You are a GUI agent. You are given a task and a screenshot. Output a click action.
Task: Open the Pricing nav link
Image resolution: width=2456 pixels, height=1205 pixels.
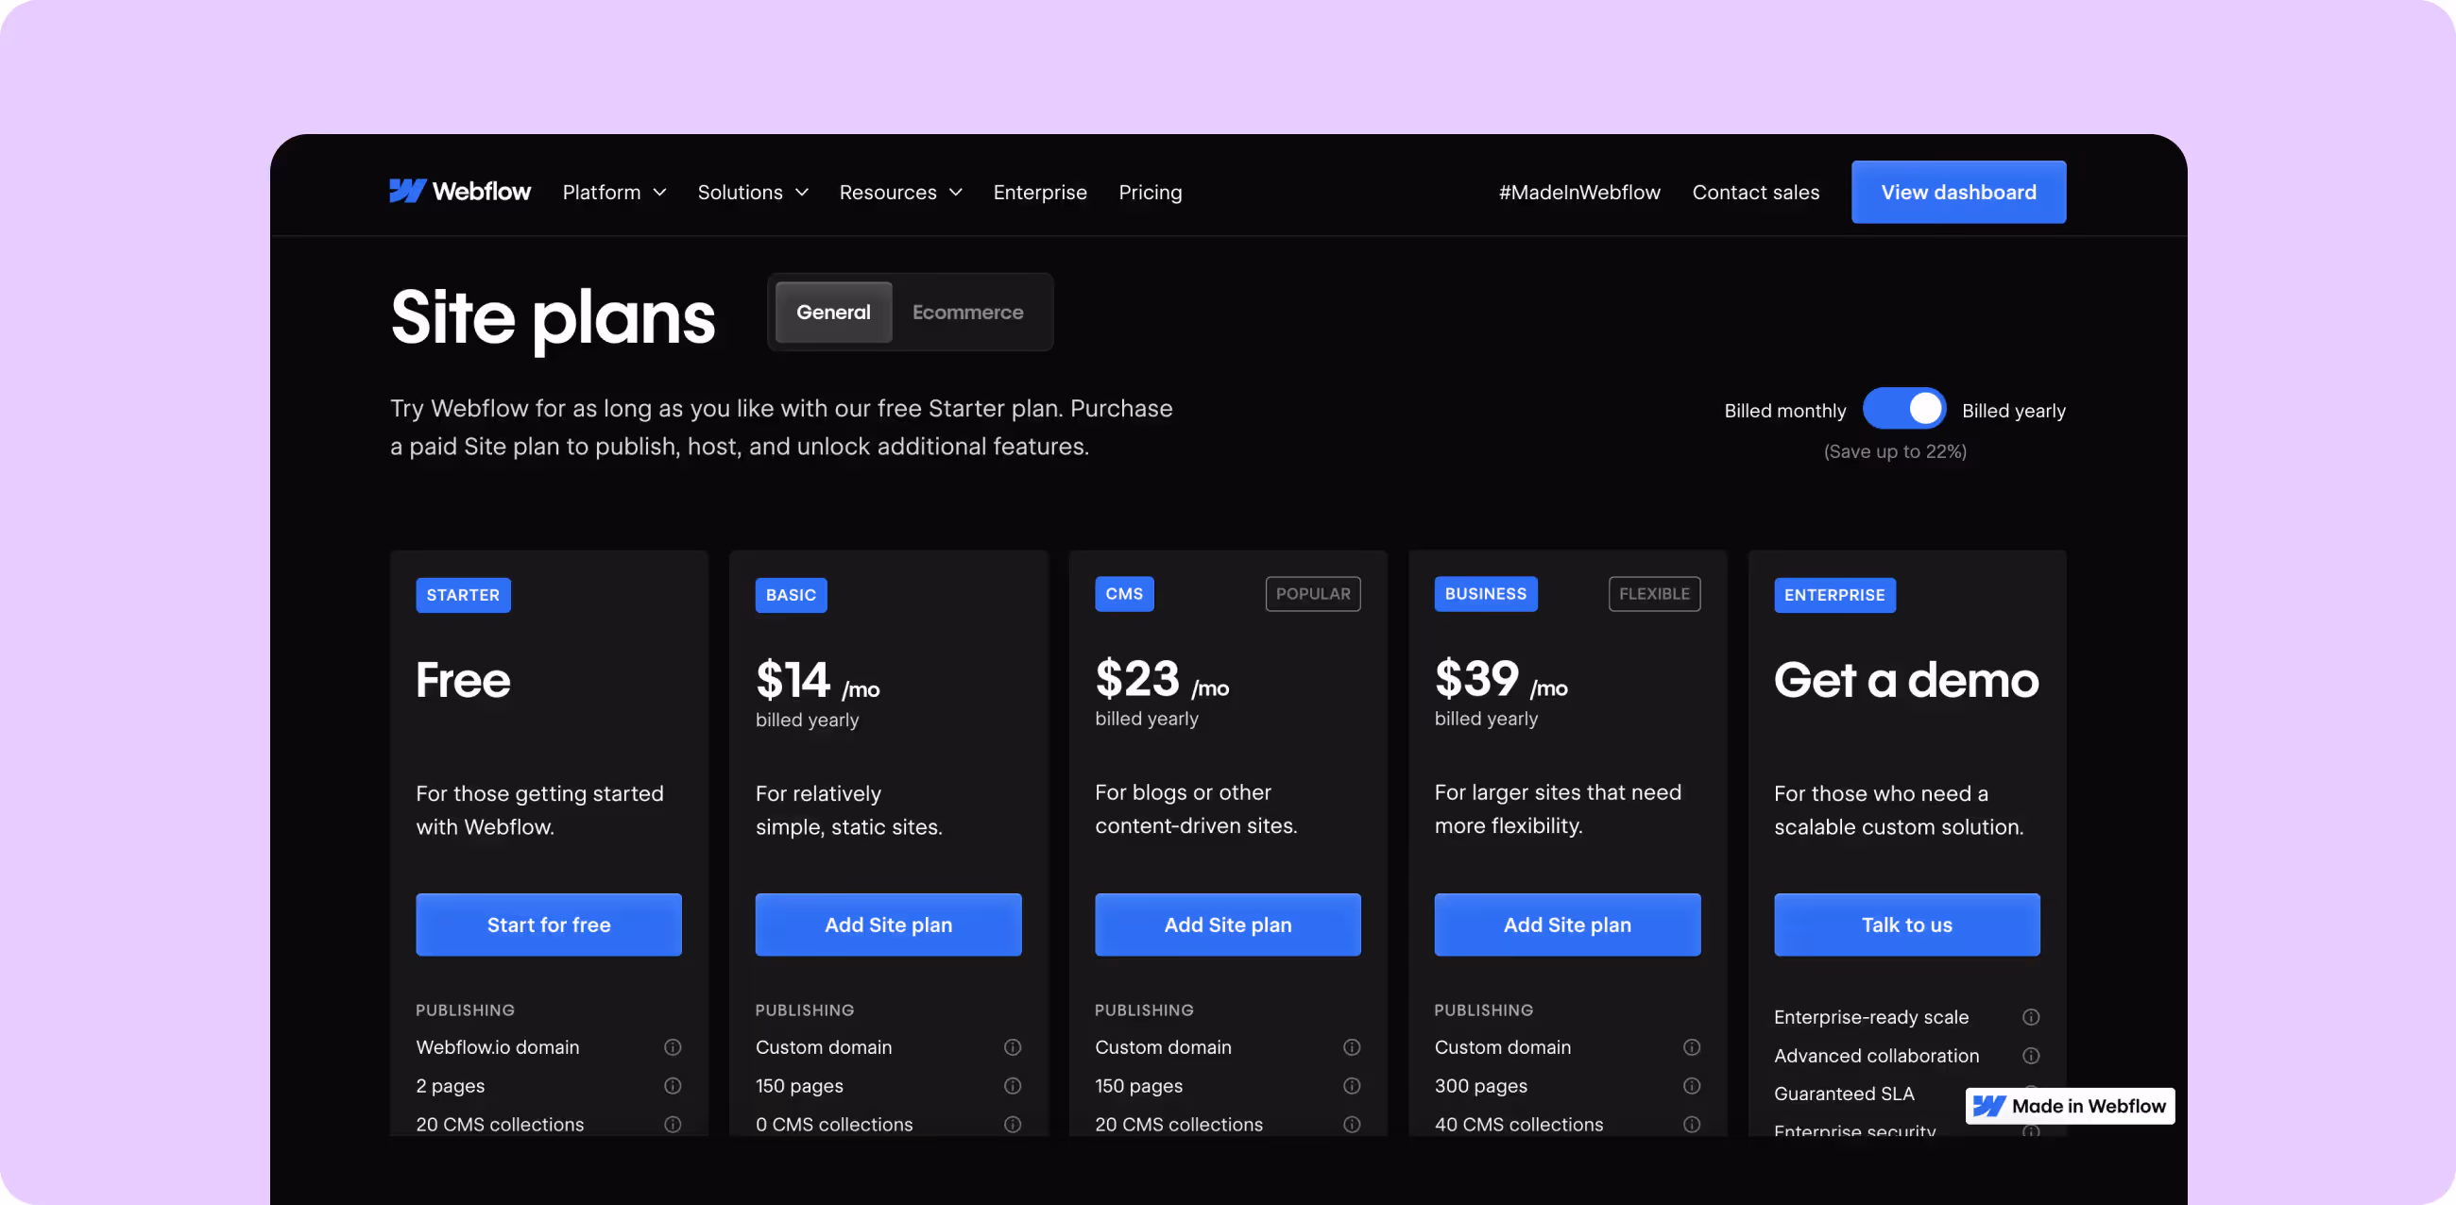tap(1150, 193)
